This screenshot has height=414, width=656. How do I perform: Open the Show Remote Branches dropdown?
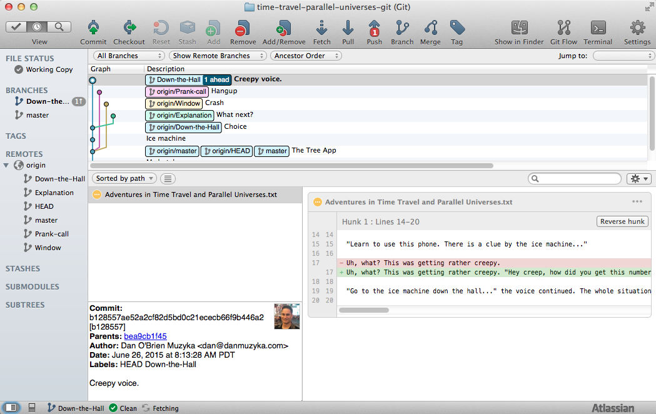point(218,56)
